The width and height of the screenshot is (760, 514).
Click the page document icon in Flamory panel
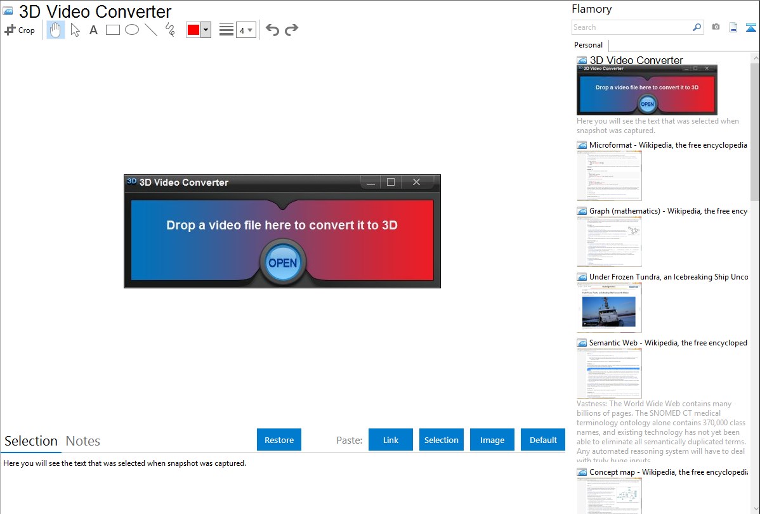pyautogui.click(x=733, y=27)
